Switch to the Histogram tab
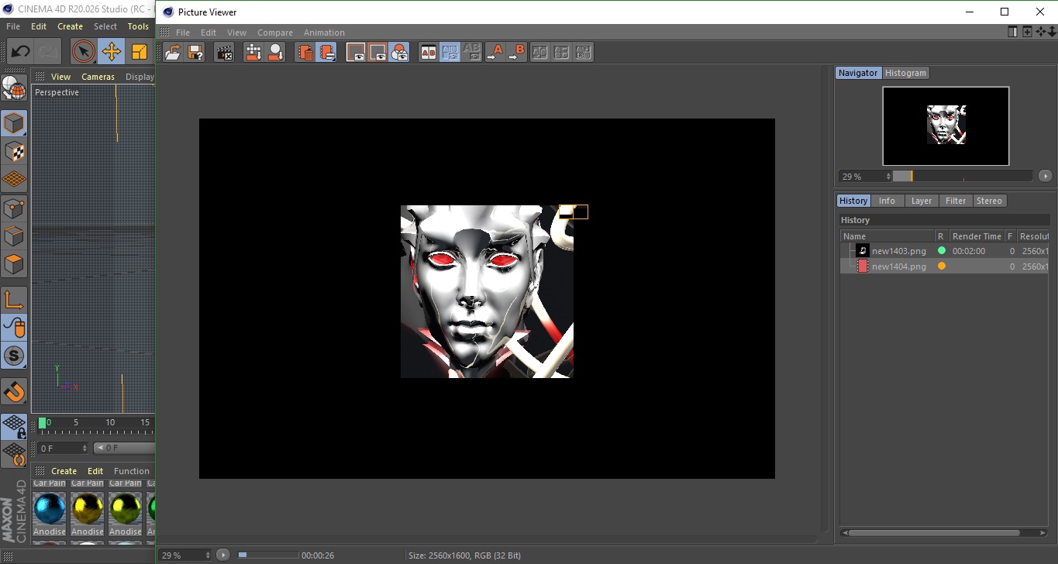This screenshot has height=564, width=1058. pyautogui.click(x=905, y=73)
